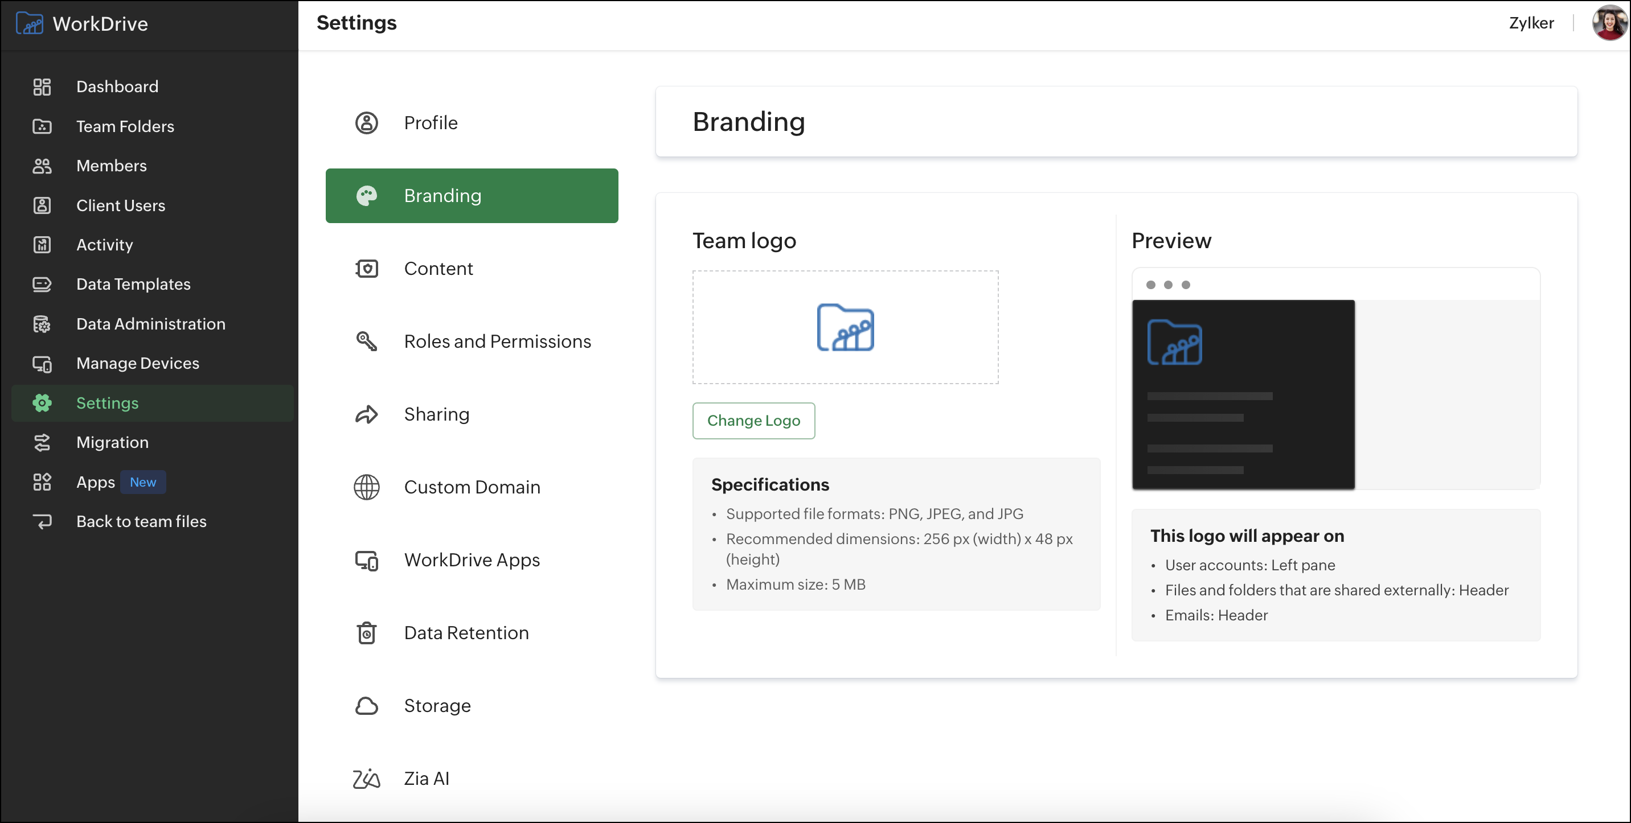The height and width of the screenshot is (823, 1631).
Task: Click the Data Templates tag icon
Action: point(42,284)
